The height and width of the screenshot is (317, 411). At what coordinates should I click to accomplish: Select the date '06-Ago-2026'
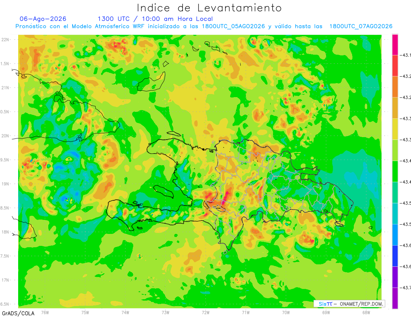pos(43,19)
